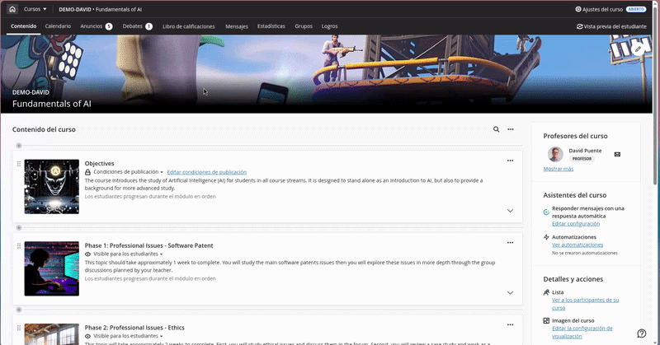Toggle the Phase 2 visibility eye icon
This screenshot has height=345, width=660.
pyautogui.click(x=87, y=336)
